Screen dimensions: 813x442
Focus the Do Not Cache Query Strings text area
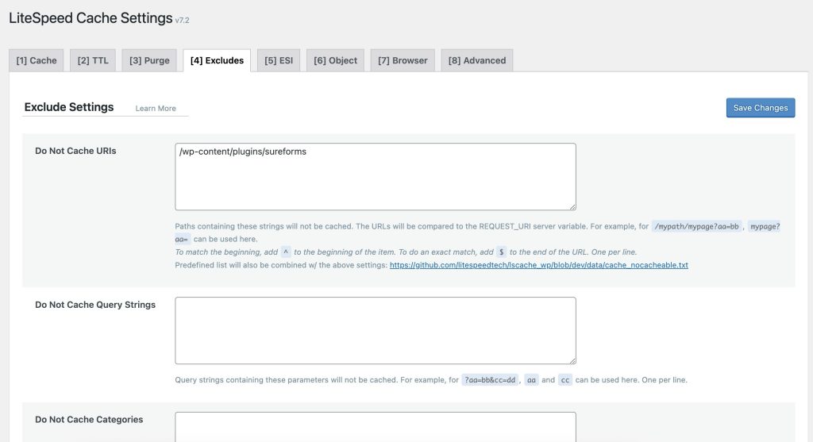point(375,330)
